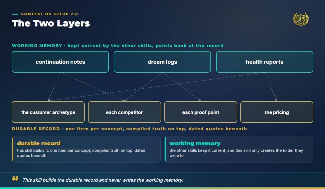Click the pricing card
The width and height of the screenshot is (325, 189).
pos(277,112)
